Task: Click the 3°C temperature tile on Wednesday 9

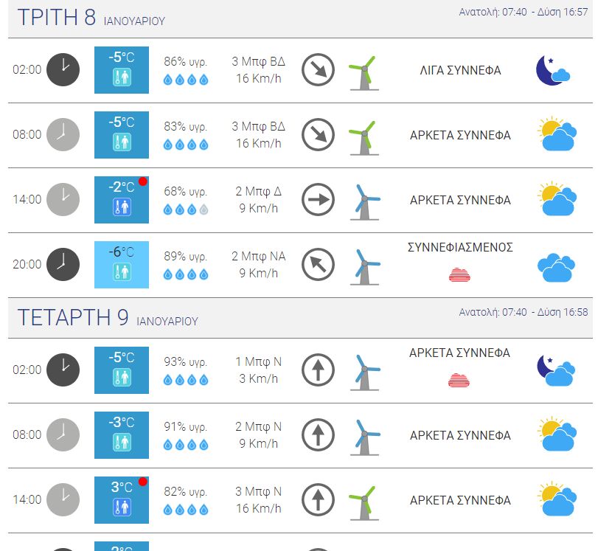Action: tap(122, 500)
